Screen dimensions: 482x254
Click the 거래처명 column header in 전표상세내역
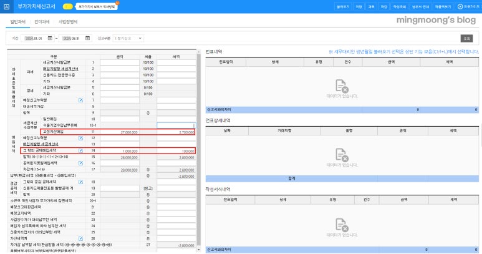[284, 130]
